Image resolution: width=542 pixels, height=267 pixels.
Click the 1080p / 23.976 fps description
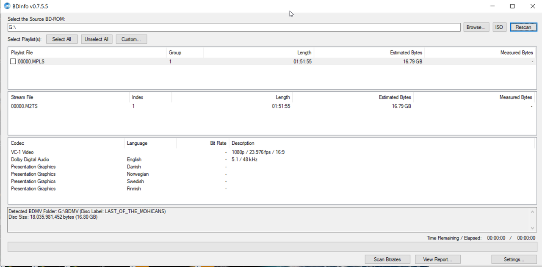(258, 152)
